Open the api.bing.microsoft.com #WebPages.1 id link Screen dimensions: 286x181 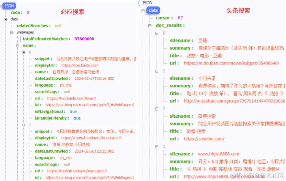point(90,178)
